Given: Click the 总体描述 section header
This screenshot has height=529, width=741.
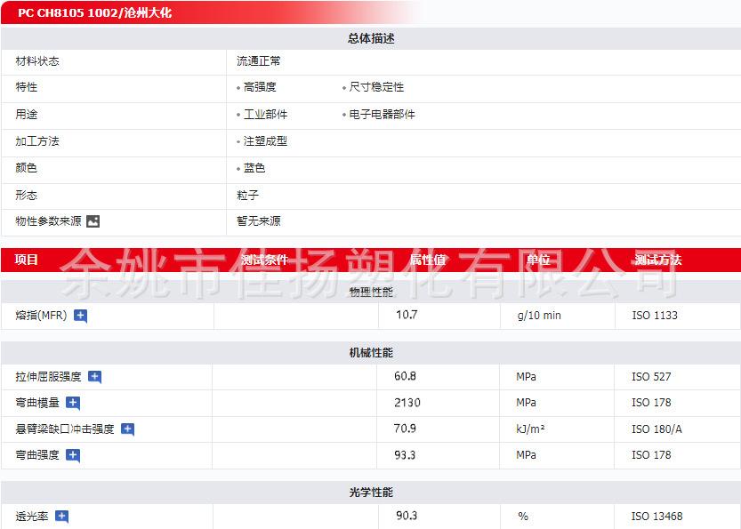Looking at the screenshot, I should tap(371, 38).
